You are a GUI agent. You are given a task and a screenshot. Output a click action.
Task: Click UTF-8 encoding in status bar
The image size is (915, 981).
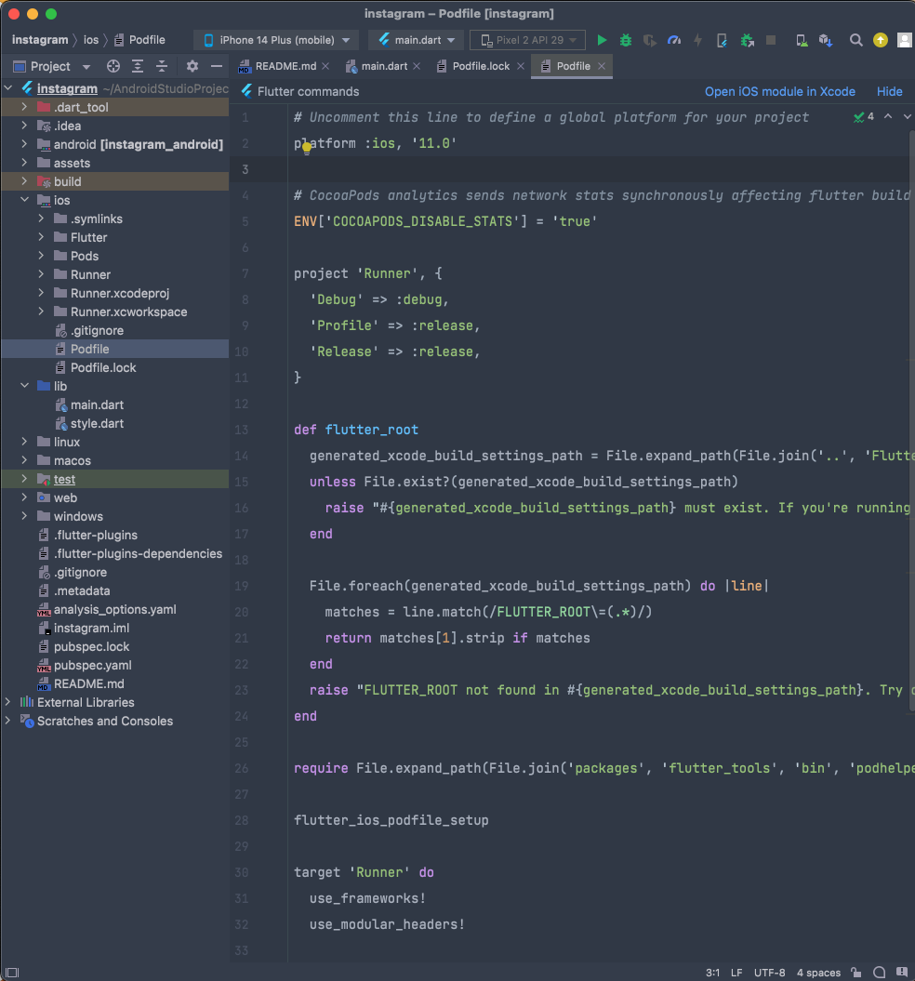(x=769, y=973)
